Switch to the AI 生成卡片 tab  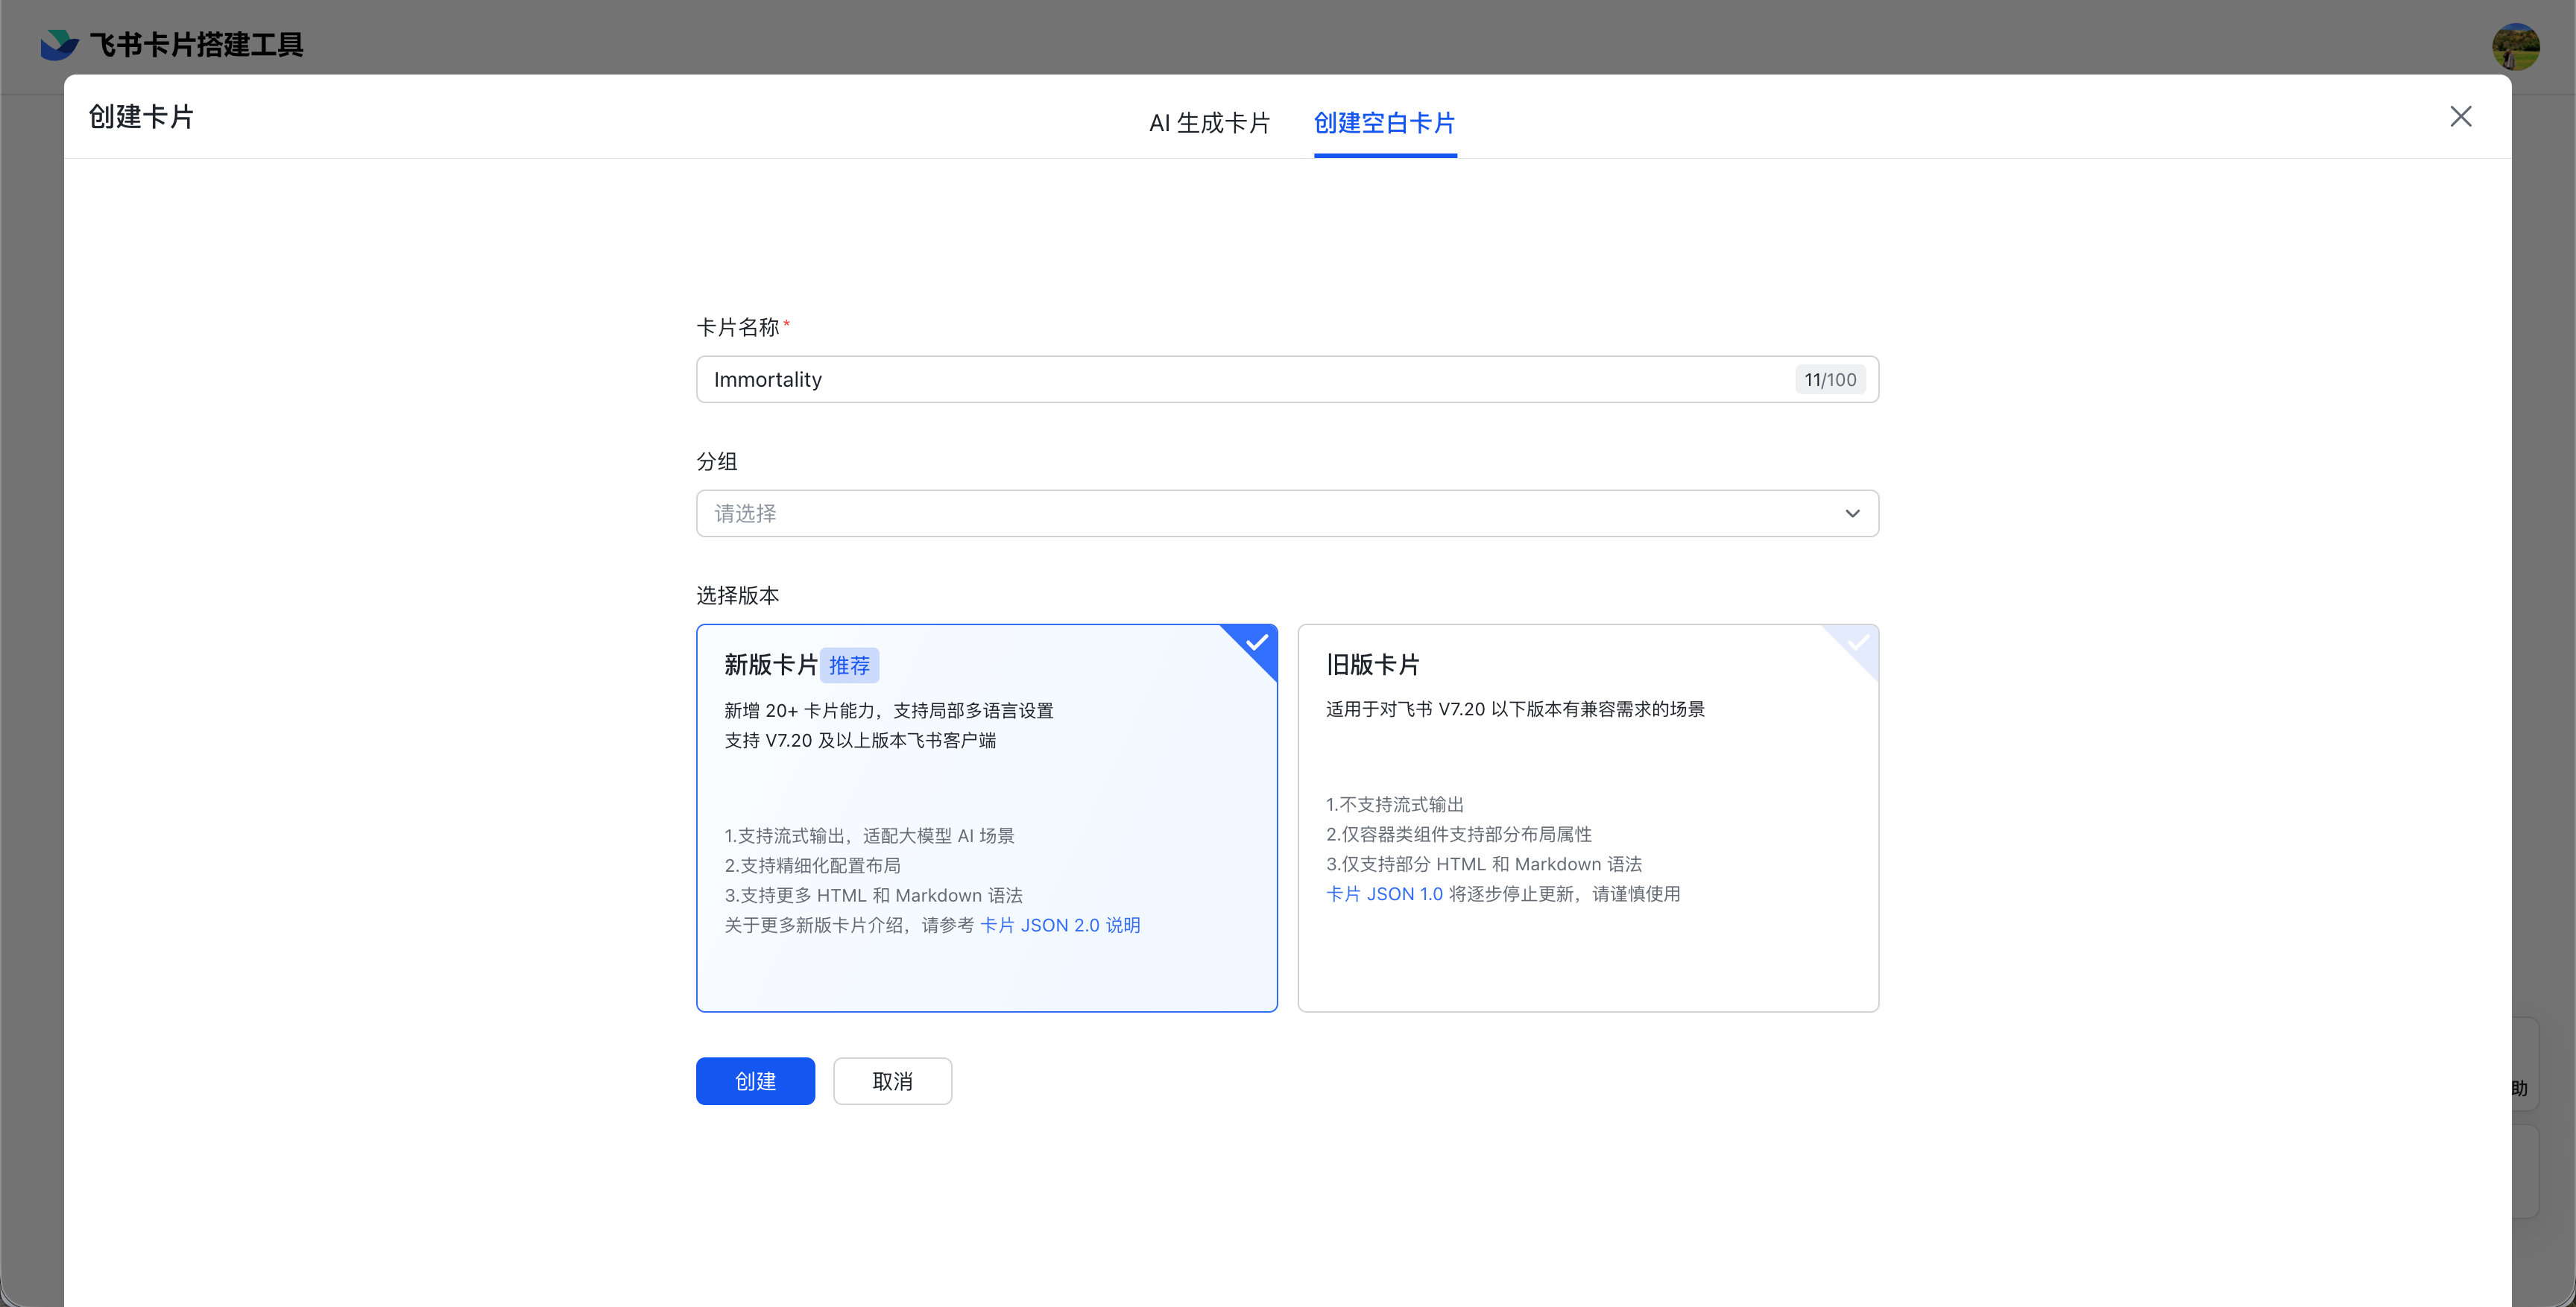pos(1209,123)
